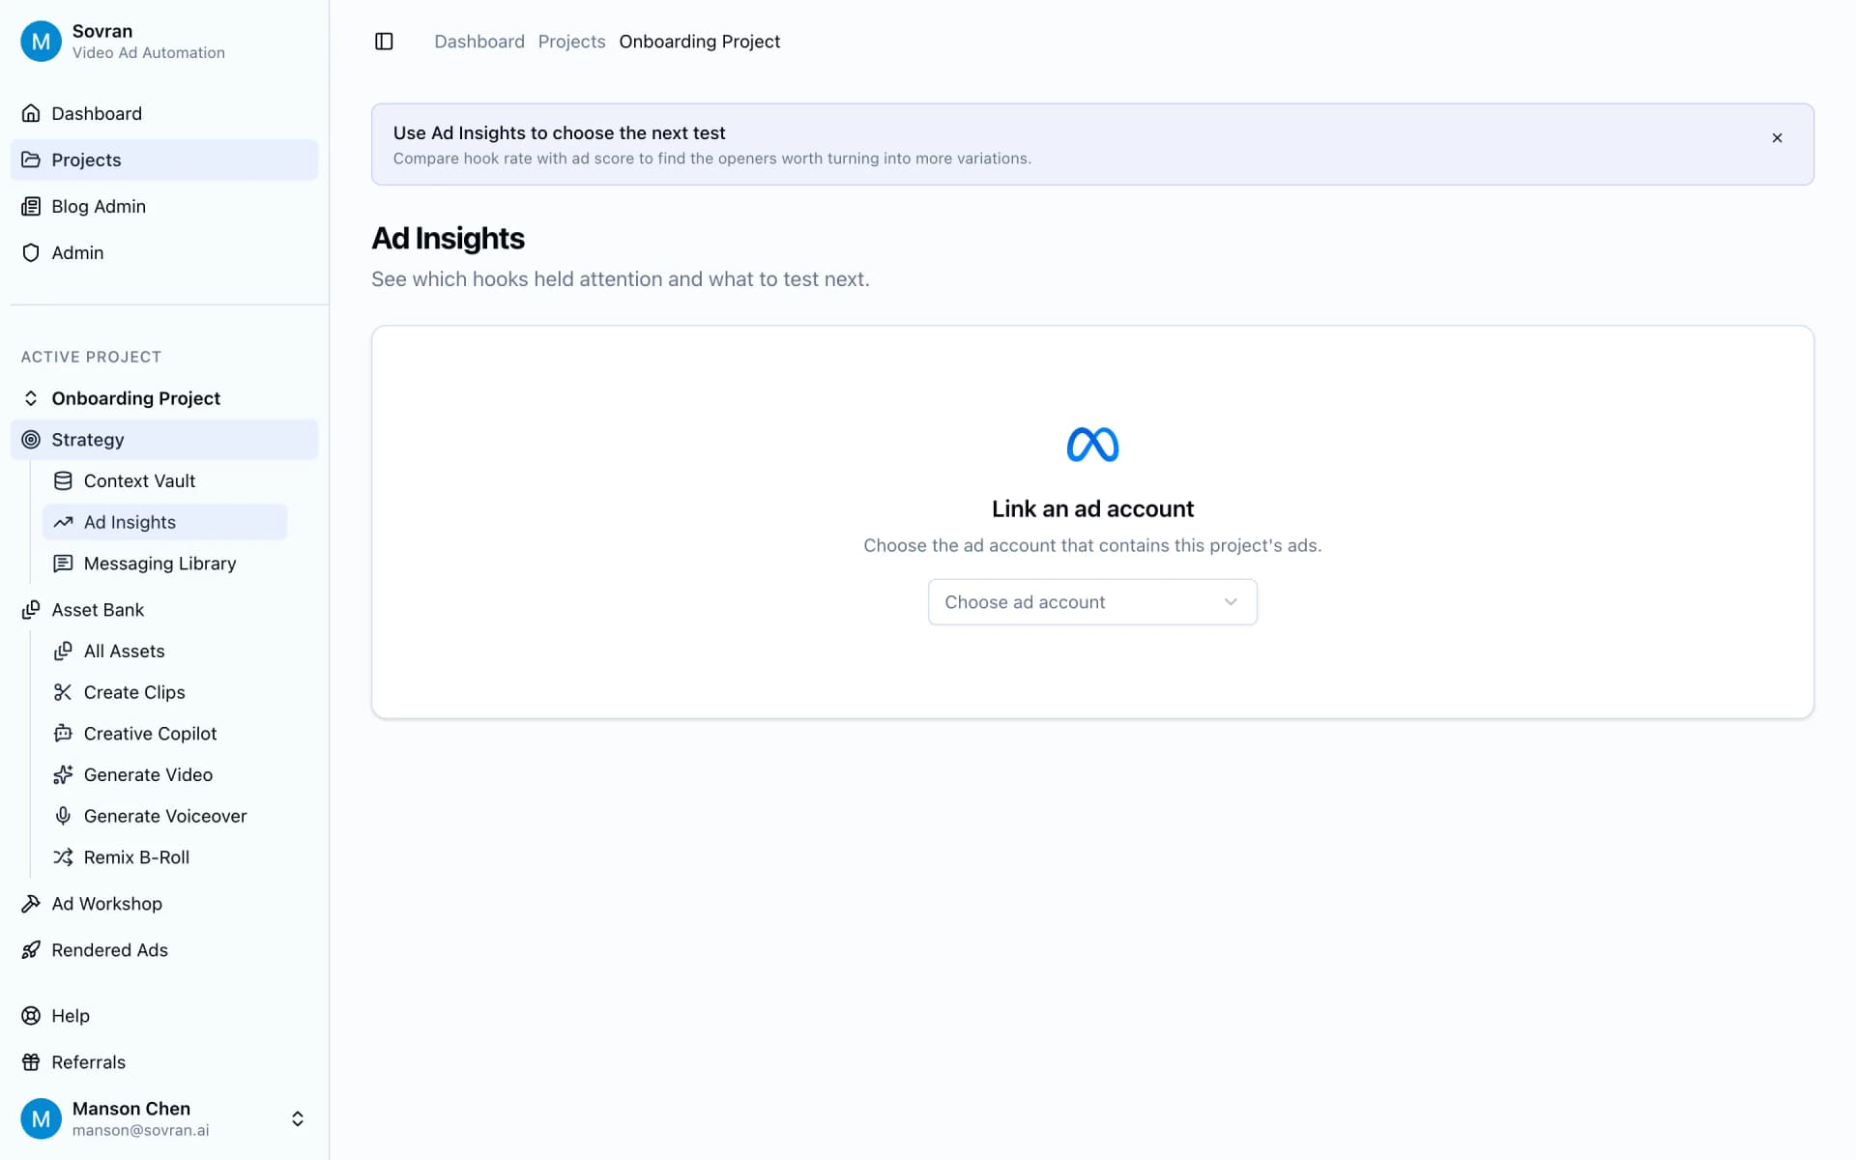Image resolution: width=1856 pixels, height=1160 pixels.
Task: Click the manson@sovran.ai email text
Action: 140,1130
